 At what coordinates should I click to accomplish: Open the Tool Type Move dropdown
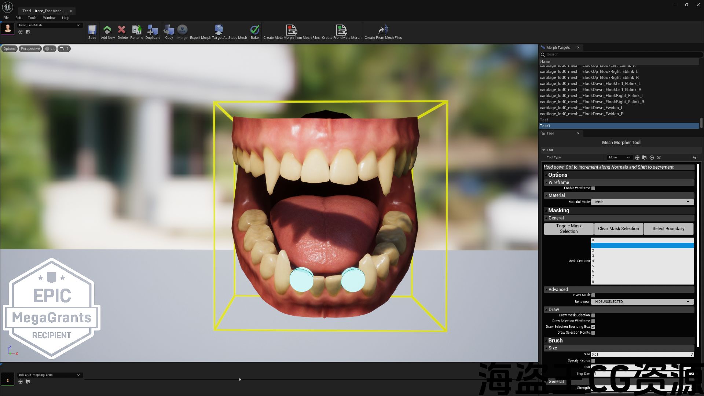coord(619,157)
